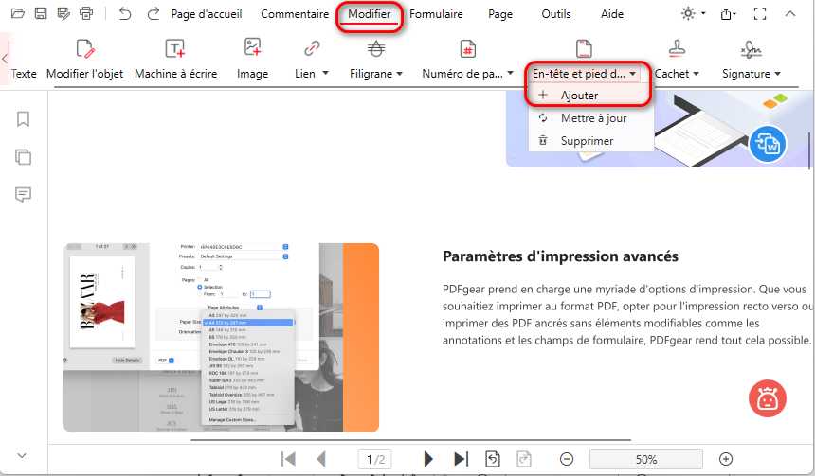Jump to the last page

tap(461, 459)
